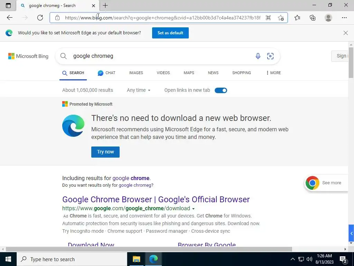Viewport: 354px width, 266px height.
Task: Click the About 1,050,000 results text
Action: [87, 90]
